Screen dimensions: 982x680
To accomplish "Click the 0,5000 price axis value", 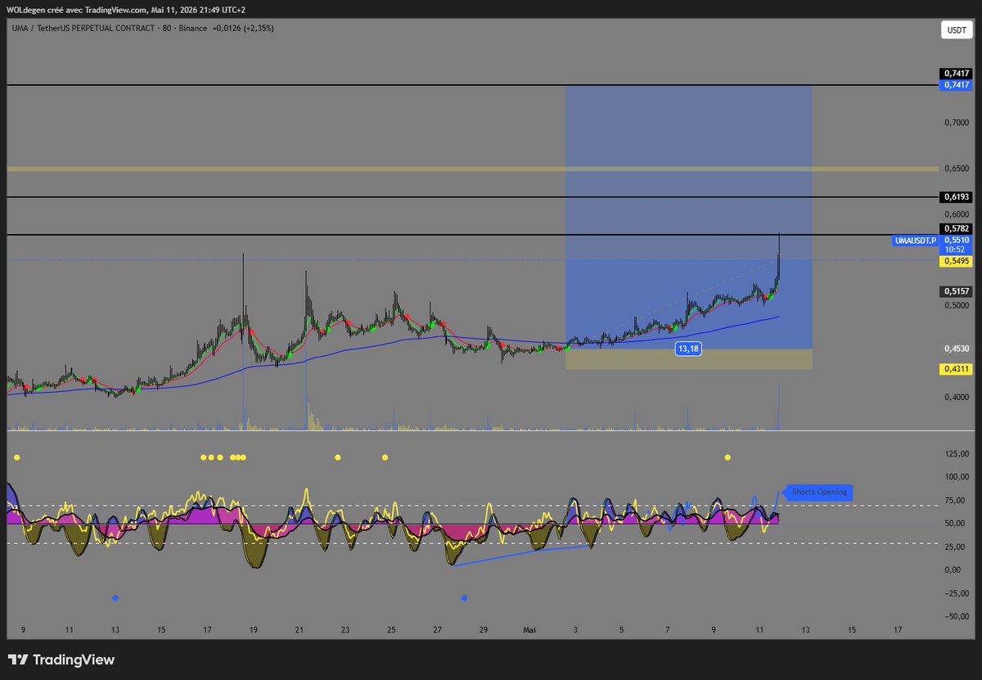I will click(x=957, y=305).
